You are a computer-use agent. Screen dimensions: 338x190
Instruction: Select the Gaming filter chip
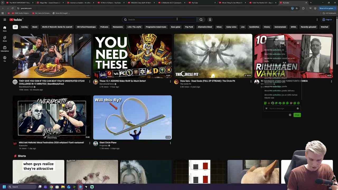click(x=24, y=27)
